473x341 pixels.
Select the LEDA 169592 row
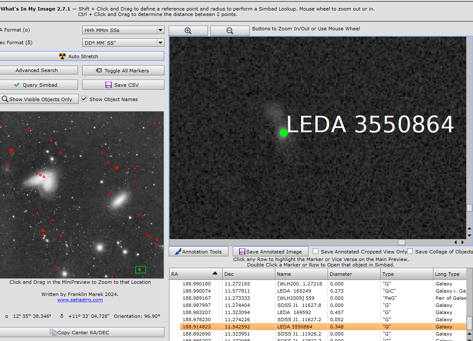(x=323, y=312)
